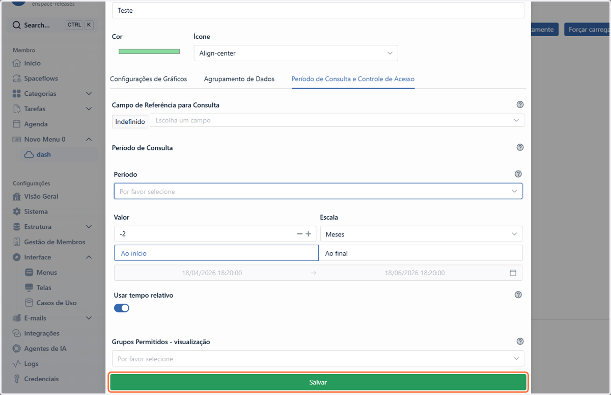This screenshot has width=611, height=395.
Task: Open the Período selection dropdown
Action: (318, 191)
